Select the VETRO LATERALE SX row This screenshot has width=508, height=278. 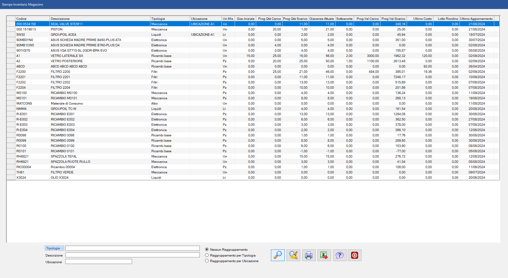click(67, 56)
